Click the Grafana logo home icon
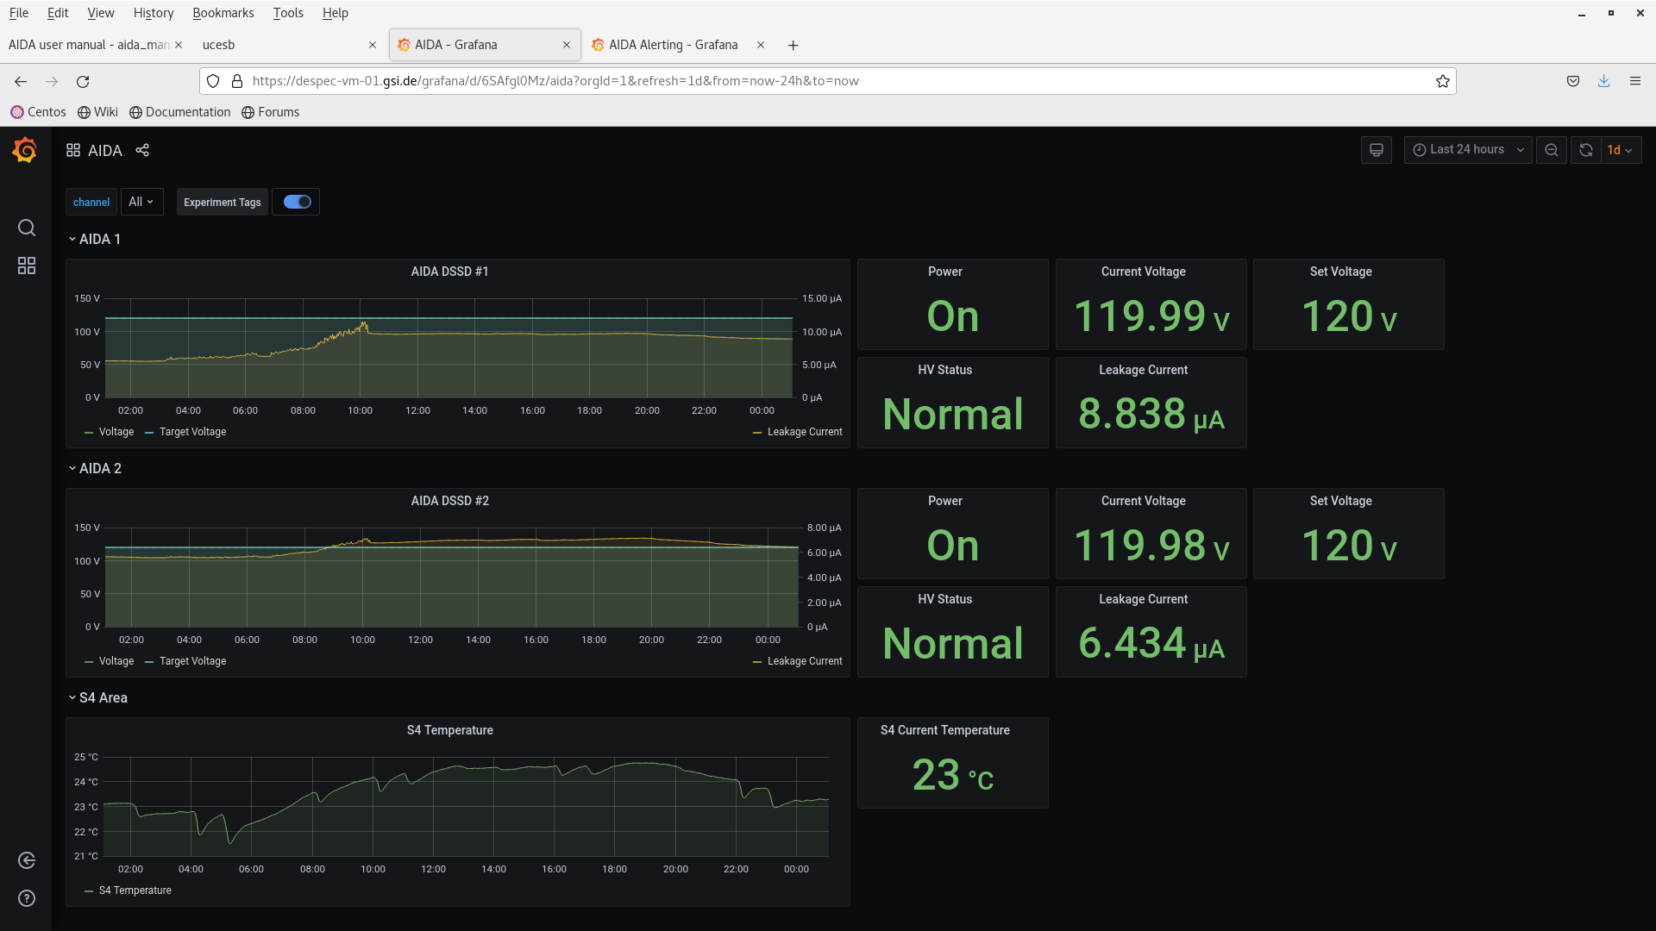Image resolution: width=1656 pixels, height=931 pixels. pos(25,151)
